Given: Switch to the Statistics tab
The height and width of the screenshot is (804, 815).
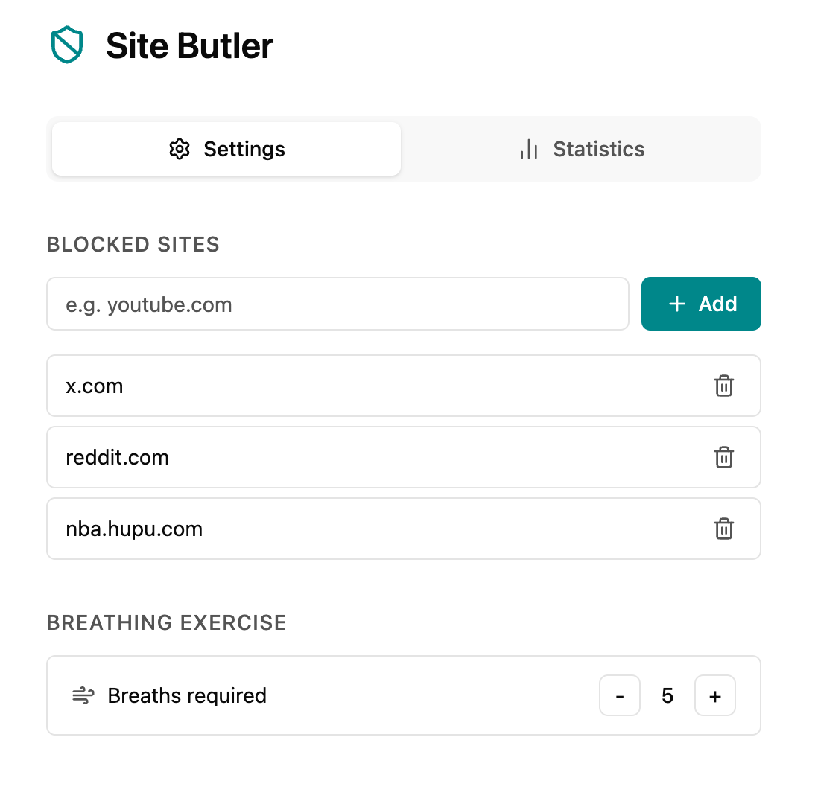Looking at the screenshot, I should 582,149.
